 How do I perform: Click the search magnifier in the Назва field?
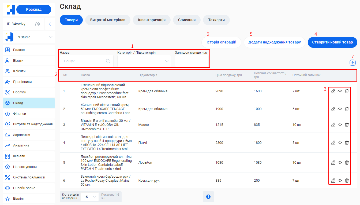(108, 61)
